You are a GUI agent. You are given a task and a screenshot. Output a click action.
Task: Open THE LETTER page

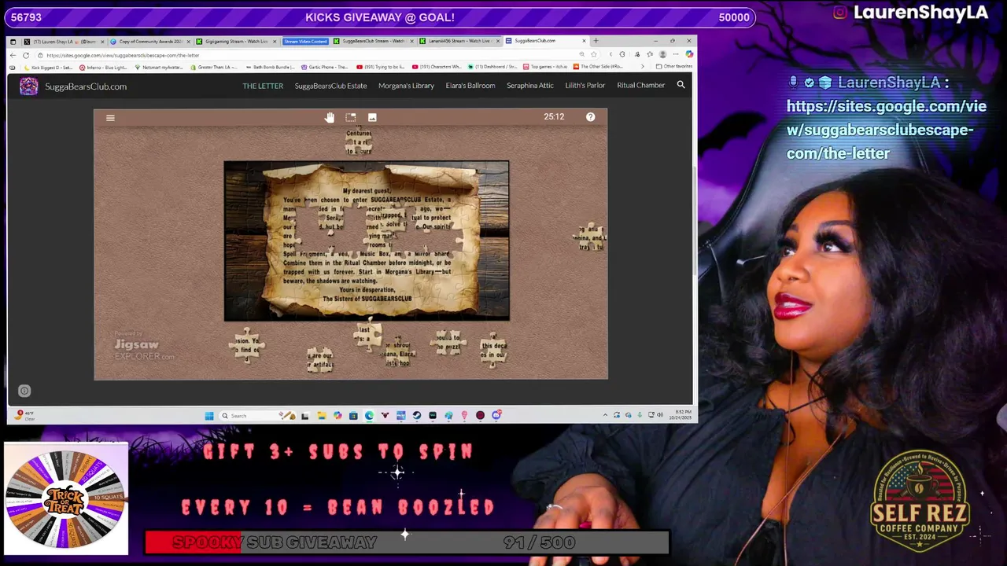263,86
